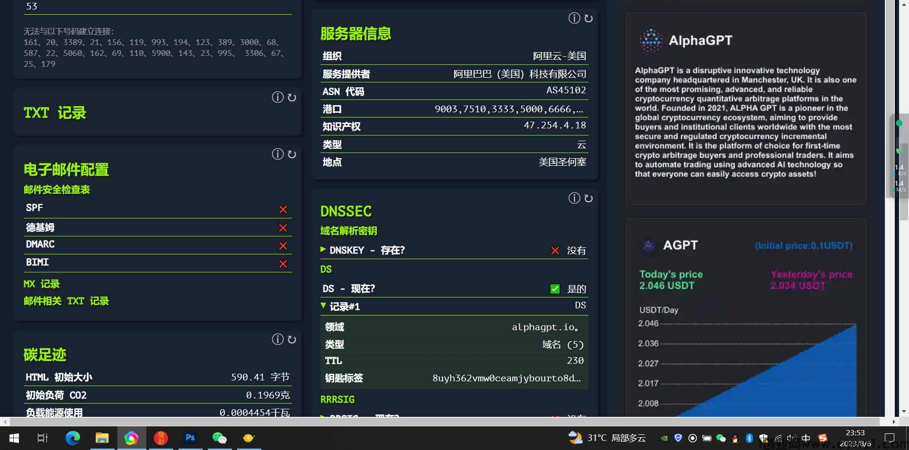Open WeChat from taskbar
909x450 pixels.
tap(220, 438)
